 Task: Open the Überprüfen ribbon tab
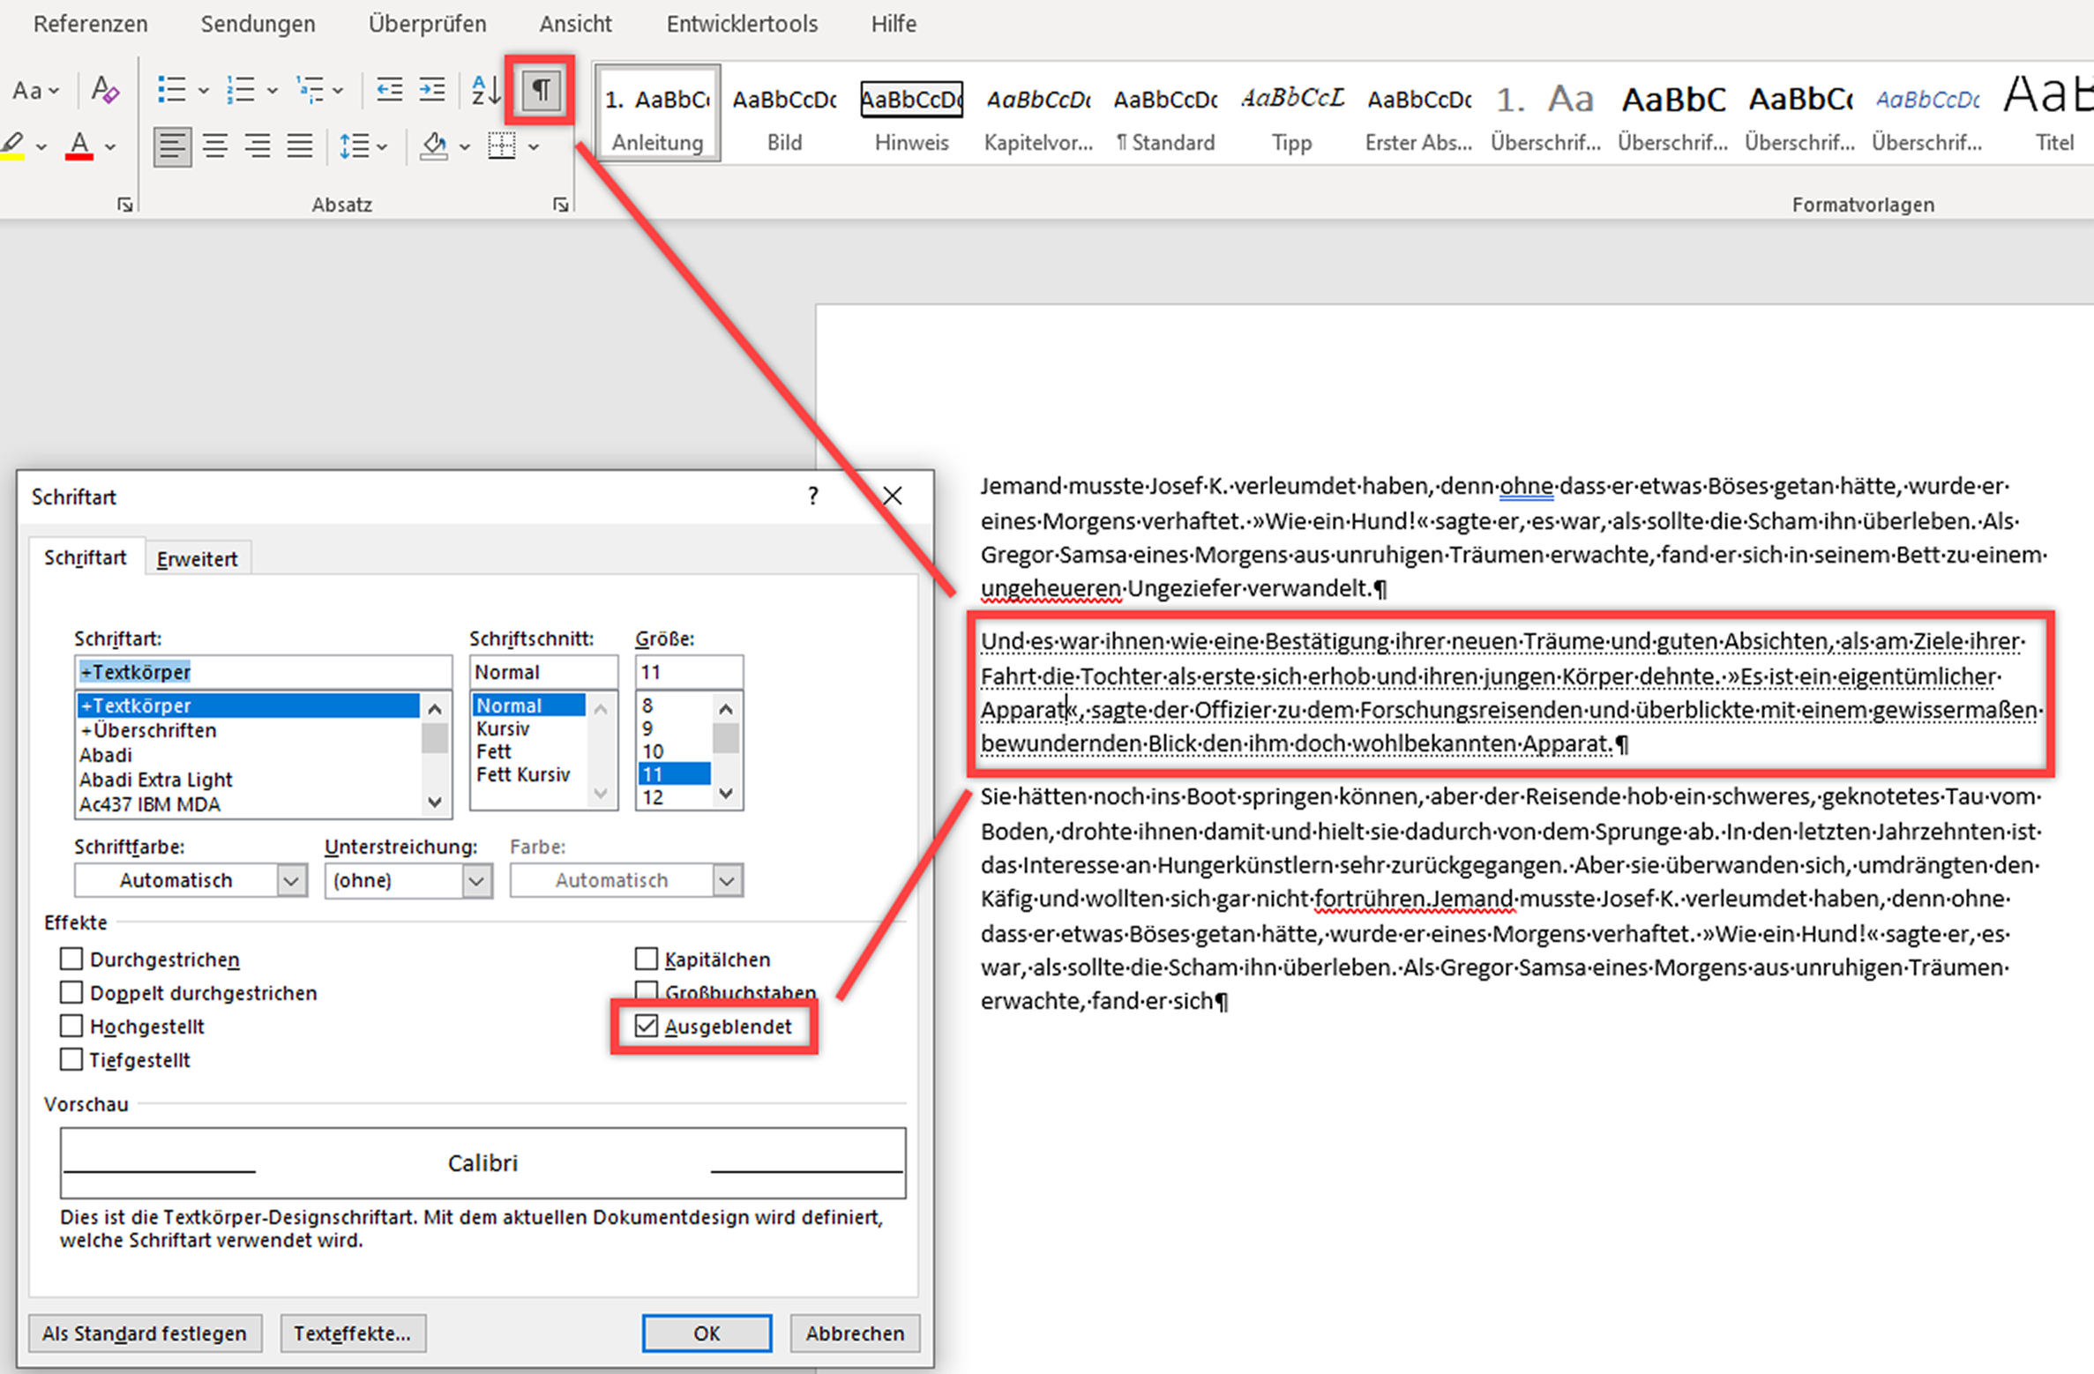coord(427,24)
